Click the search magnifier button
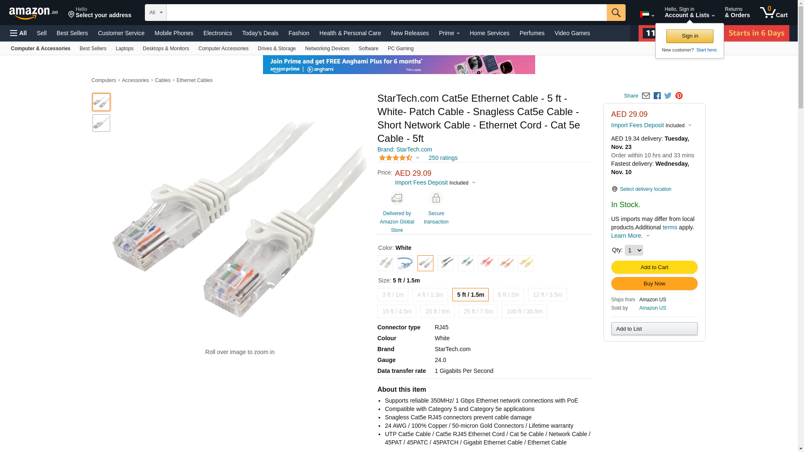Screen dimensions: 804x452 [x=616, y=13]
